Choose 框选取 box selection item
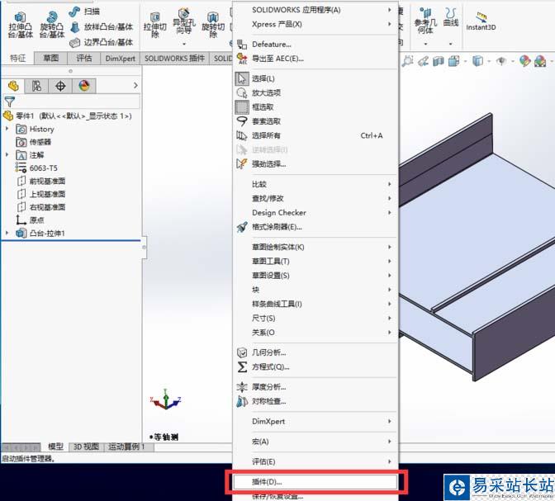The height and width of the screenshot is (501, 555). point(315,106)
